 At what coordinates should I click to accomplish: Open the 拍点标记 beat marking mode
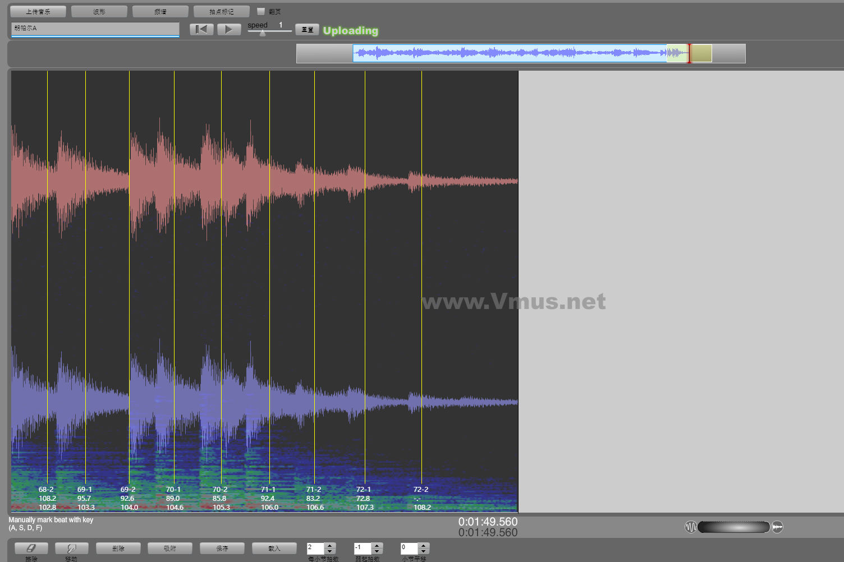click(x=221, y=11)
